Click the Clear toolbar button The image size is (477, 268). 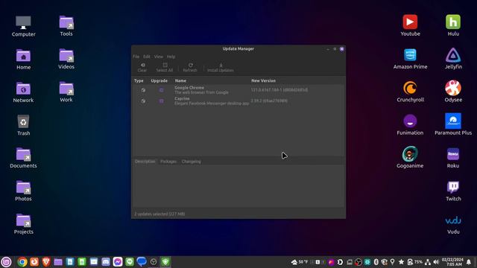pos(142,68)
